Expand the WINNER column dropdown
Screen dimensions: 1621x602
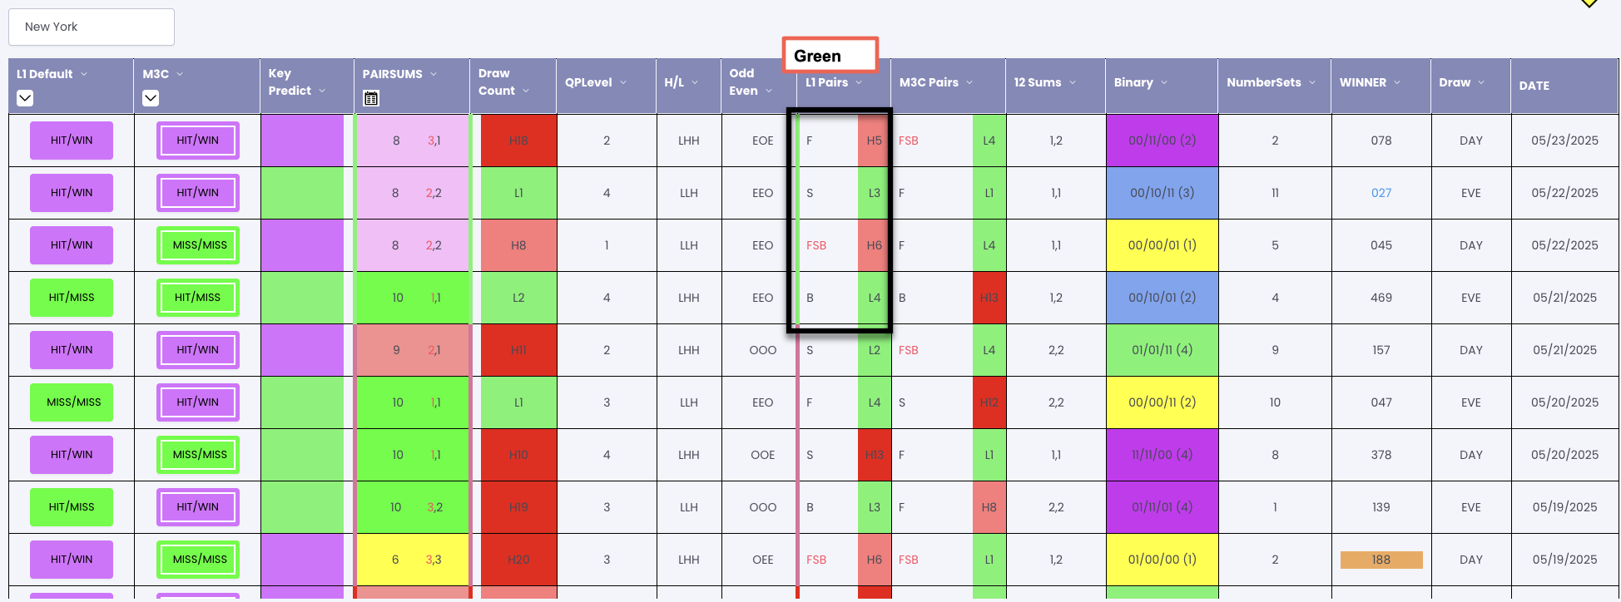1397,82
